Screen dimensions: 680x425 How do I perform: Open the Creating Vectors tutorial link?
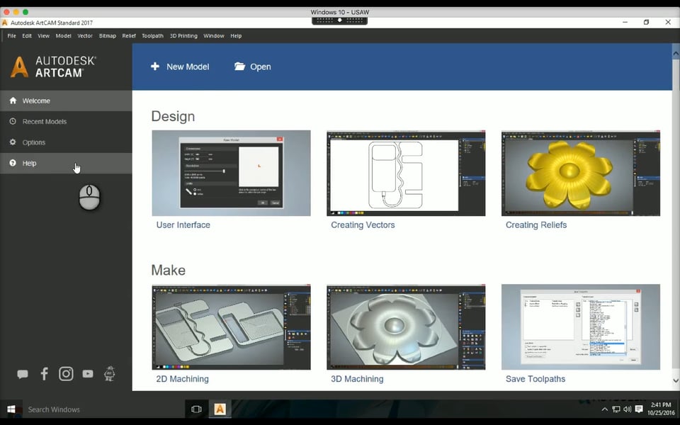pyautogui.click(x=363, y=225)
